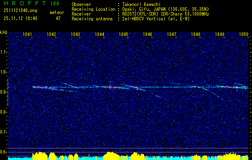Click the meteor count 47

click(58, 18)
